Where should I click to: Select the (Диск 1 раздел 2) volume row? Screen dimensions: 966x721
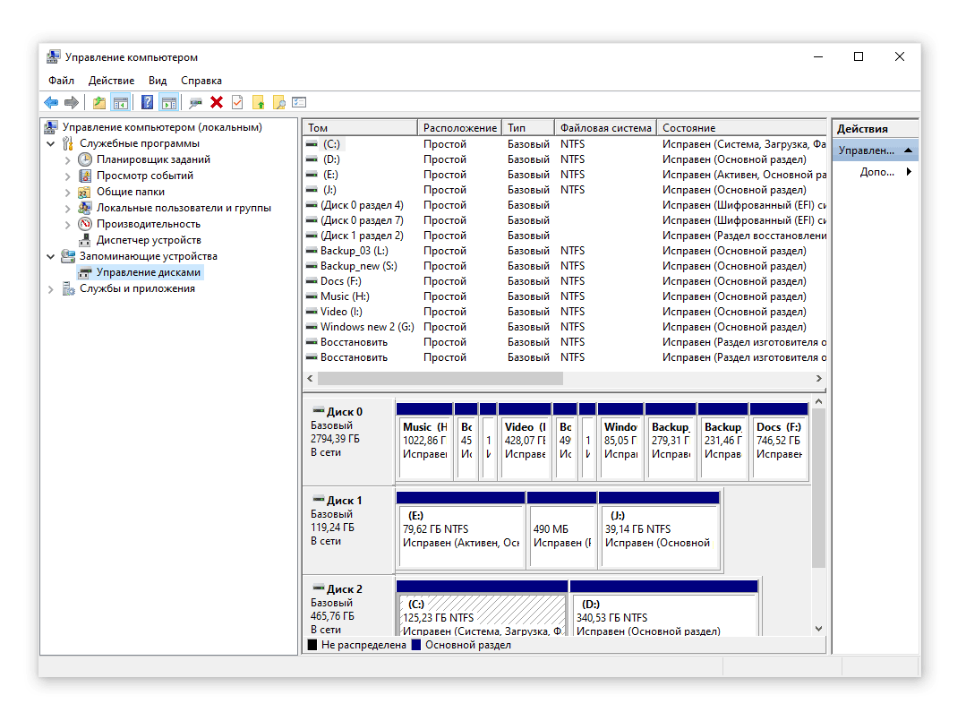point(565,236)
